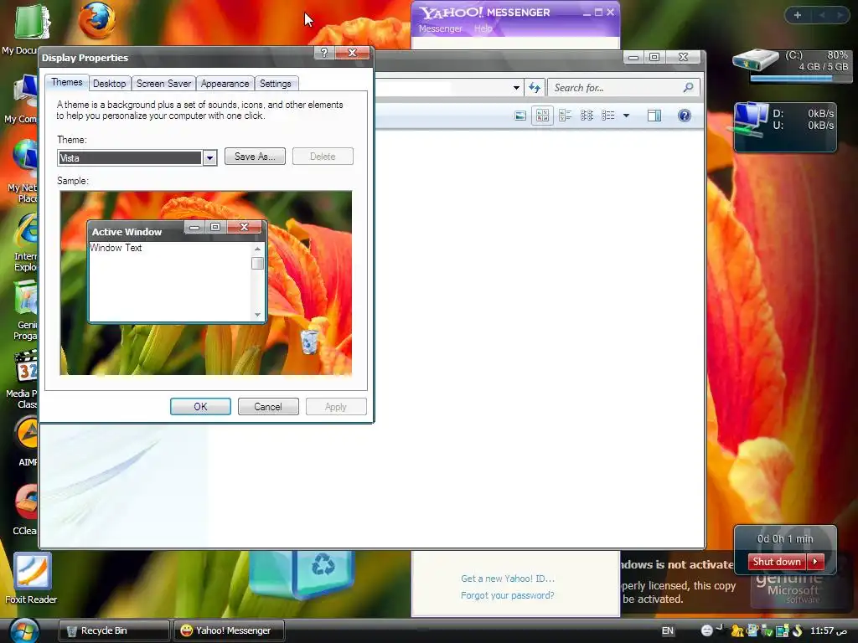Click the Recycle Bin taskbar button
Viewport: 858px width, 643px height.
(114, 630)
